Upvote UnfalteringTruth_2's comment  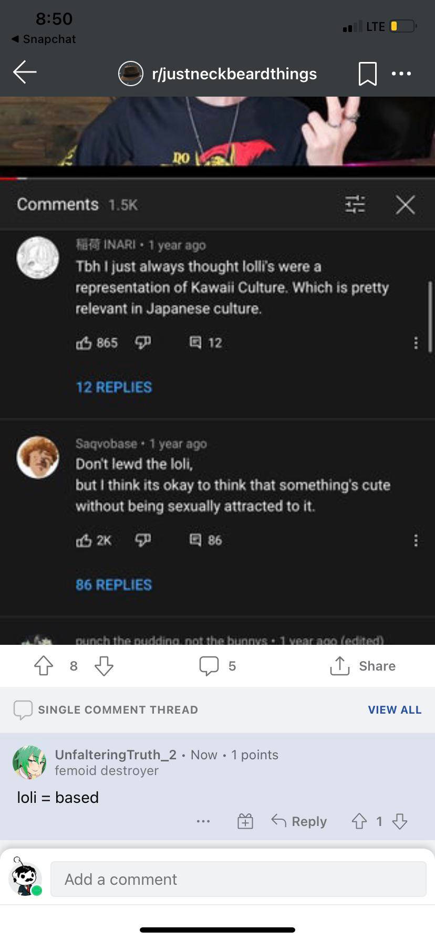pyautogui.click(x=359, y=821)
